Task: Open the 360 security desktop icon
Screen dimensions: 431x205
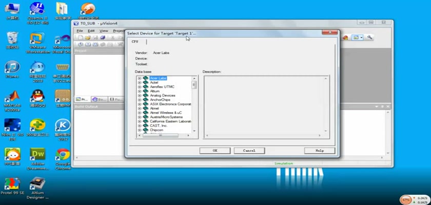Action: [37, 128]
